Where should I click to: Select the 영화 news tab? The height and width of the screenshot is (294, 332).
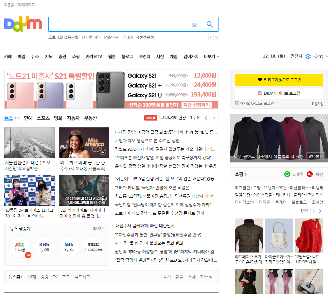click(58, 118)
